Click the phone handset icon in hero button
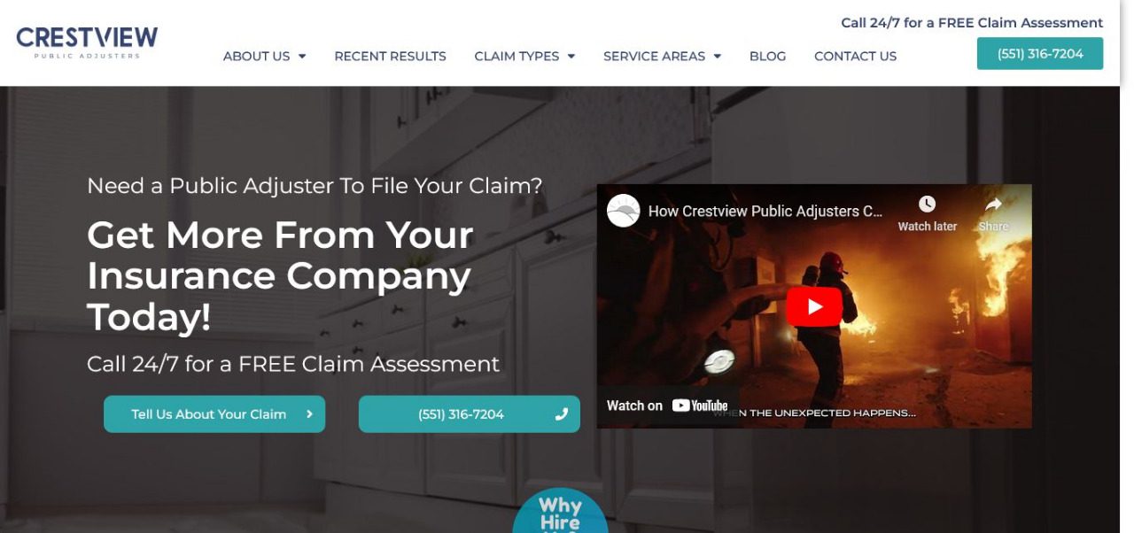This screenshot has width=1134, height=533. (561, 413)
